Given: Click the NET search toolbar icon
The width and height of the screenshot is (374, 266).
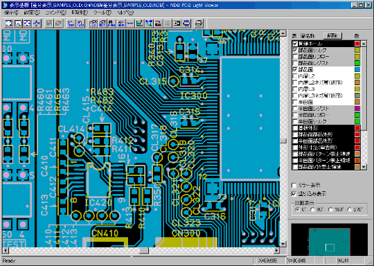Looking at the screenshot, I should point(102,24).
